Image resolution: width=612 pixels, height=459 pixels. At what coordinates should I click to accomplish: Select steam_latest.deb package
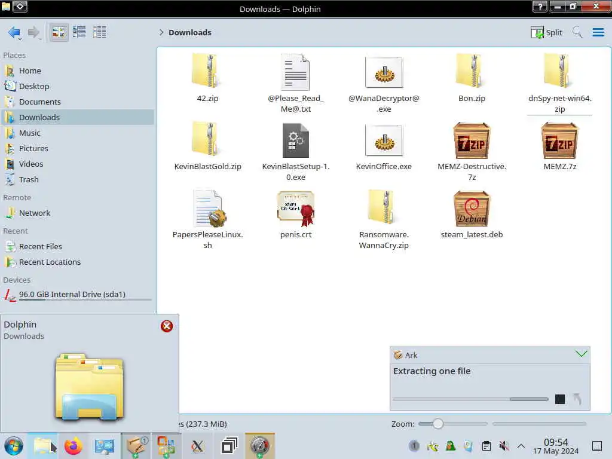(x=472, y=215)
